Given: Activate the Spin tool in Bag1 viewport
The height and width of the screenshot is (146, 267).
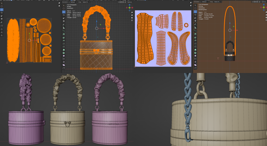Looking at the screenshot, I should click(x=64, y=53).
